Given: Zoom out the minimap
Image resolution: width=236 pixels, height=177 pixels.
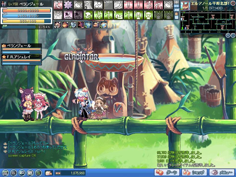Looking at the screenshot, I should point(233,36).
